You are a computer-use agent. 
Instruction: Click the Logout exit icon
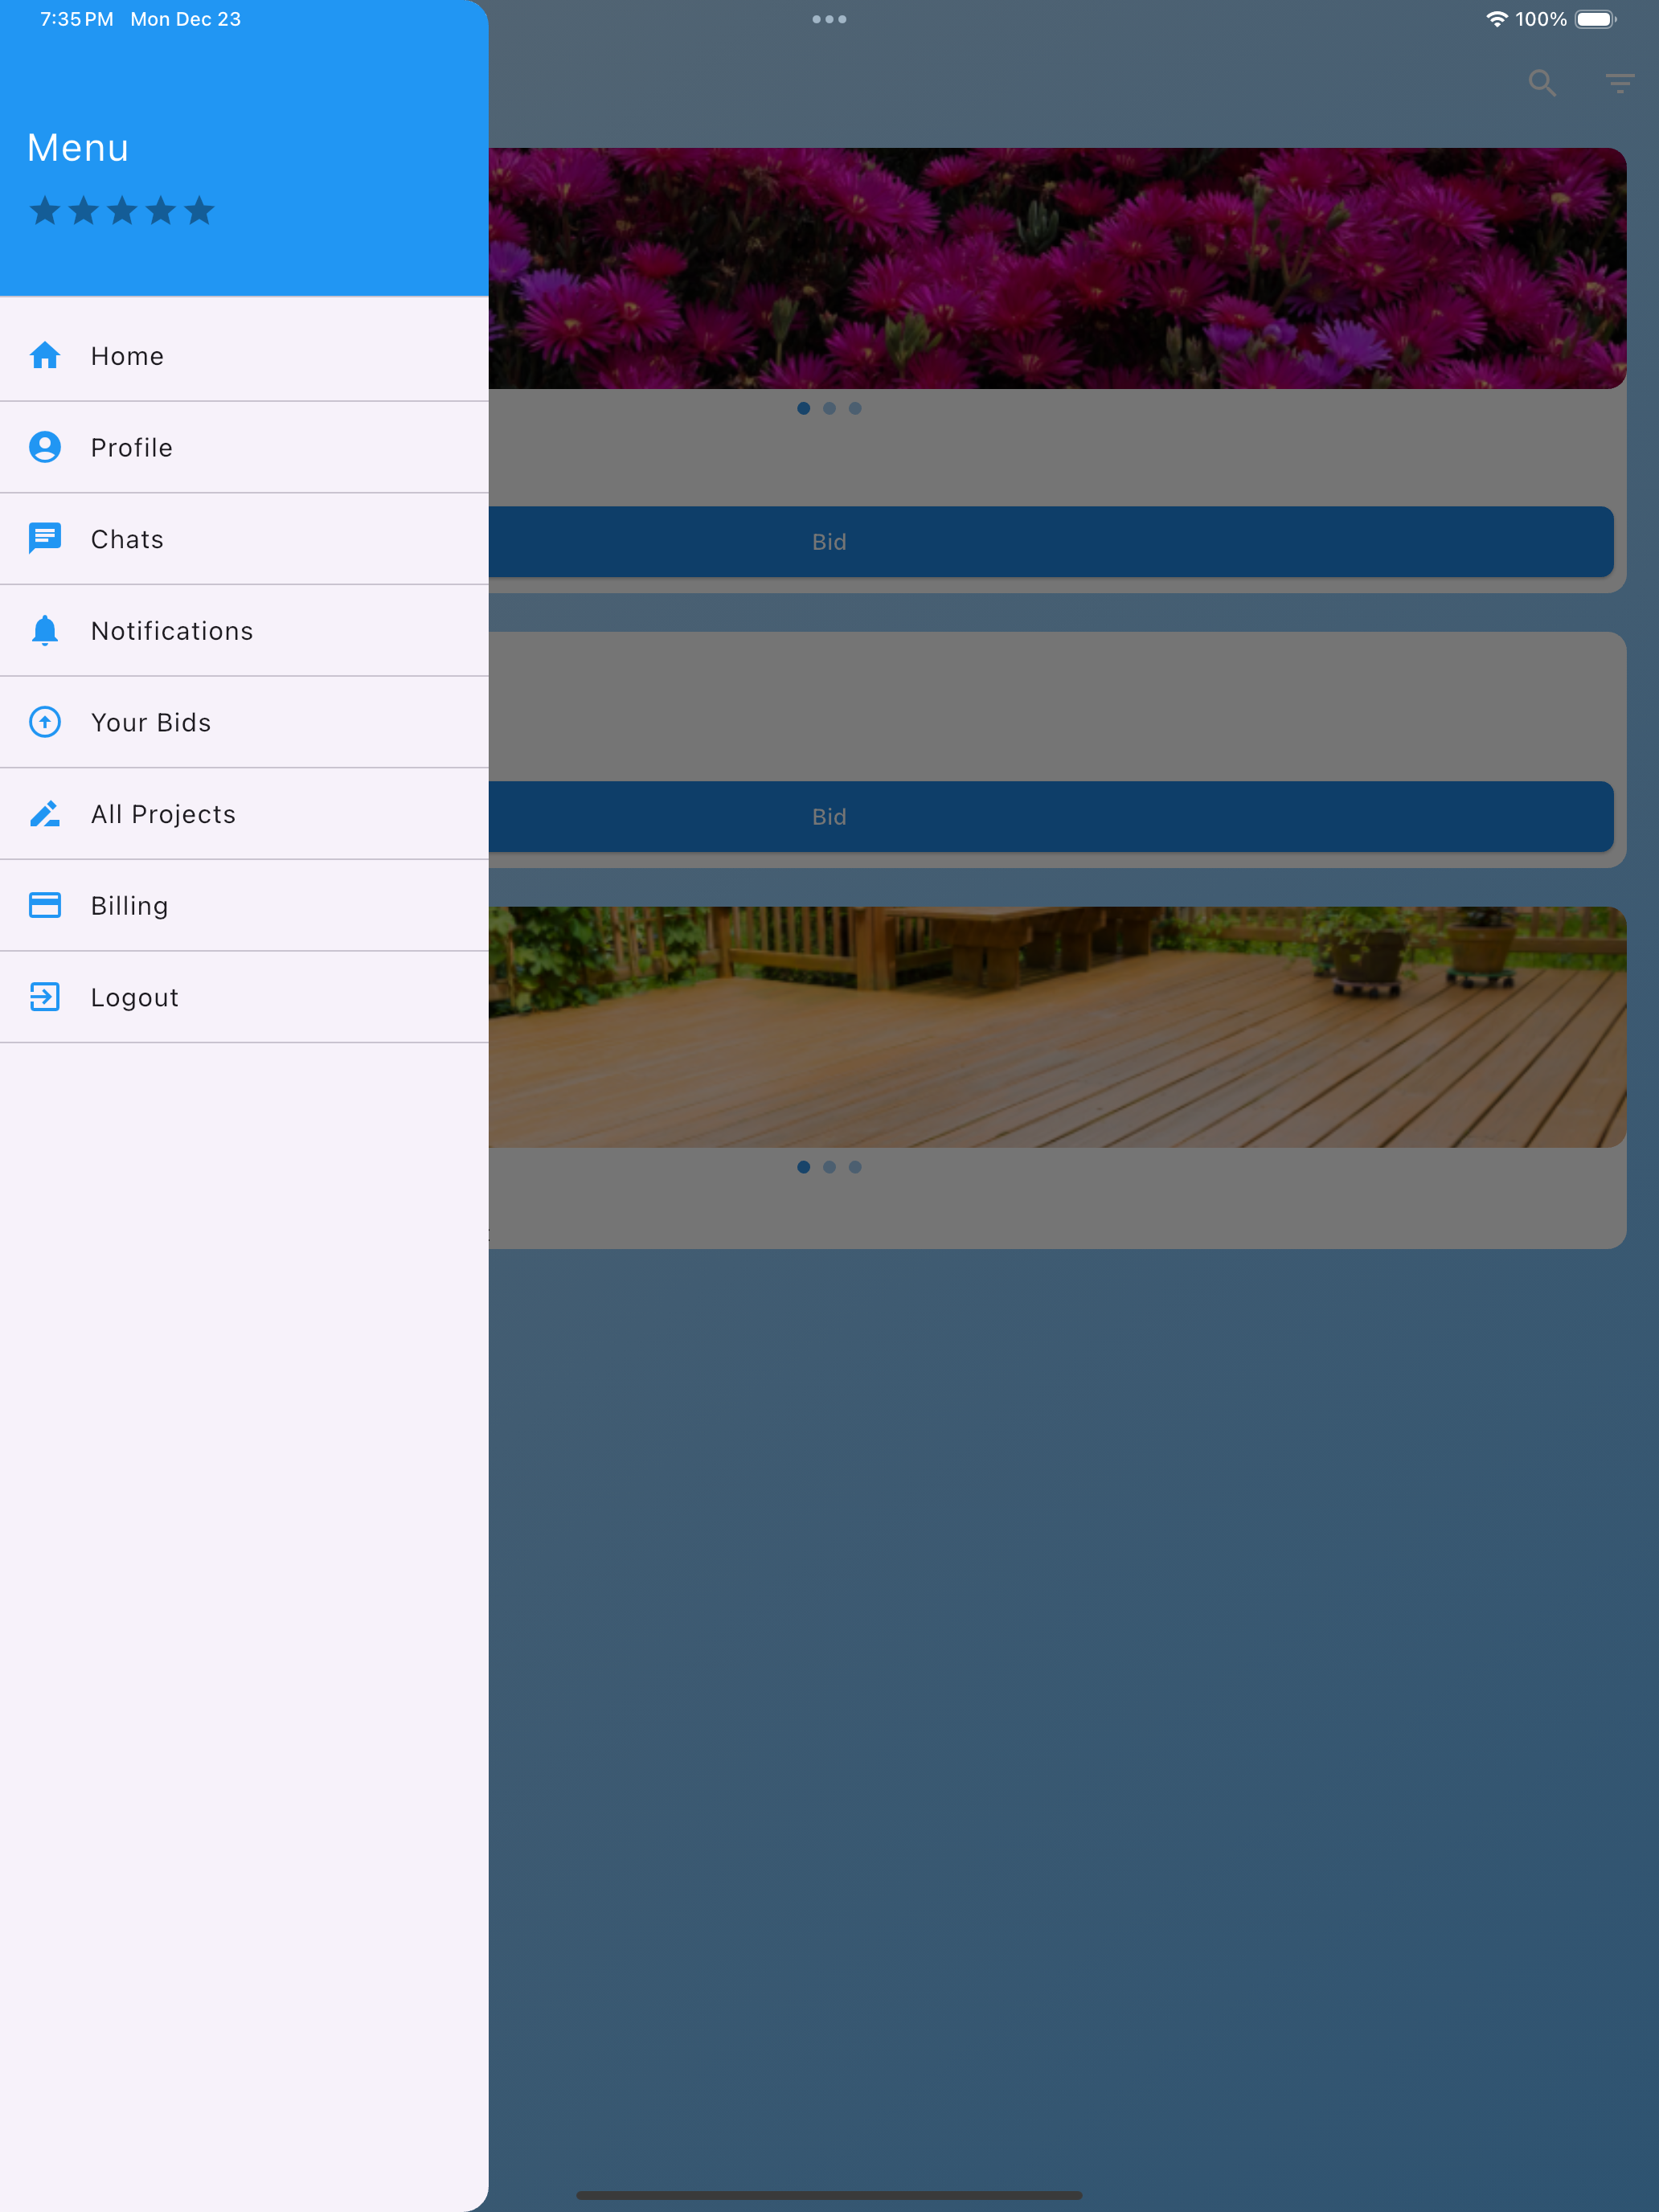point(45,997)
